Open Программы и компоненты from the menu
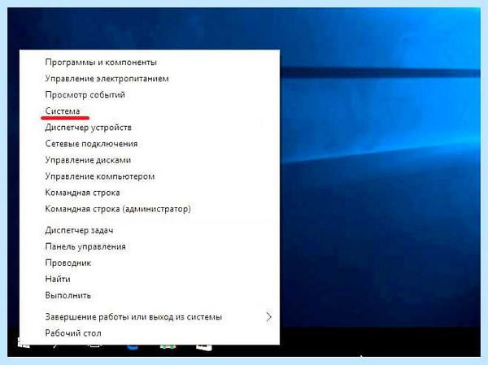This screenshot has height=365, width=488. point(150,63)
